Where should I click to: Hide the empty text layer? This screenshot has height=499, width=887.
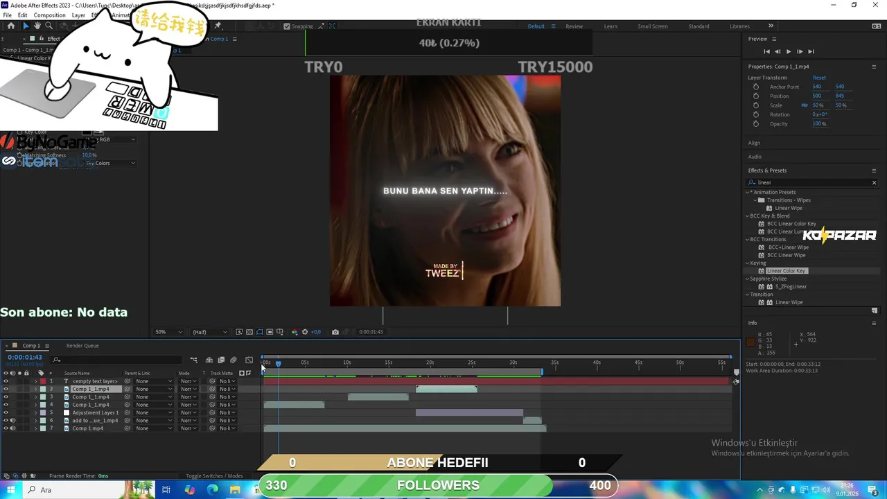coord(6,381)
